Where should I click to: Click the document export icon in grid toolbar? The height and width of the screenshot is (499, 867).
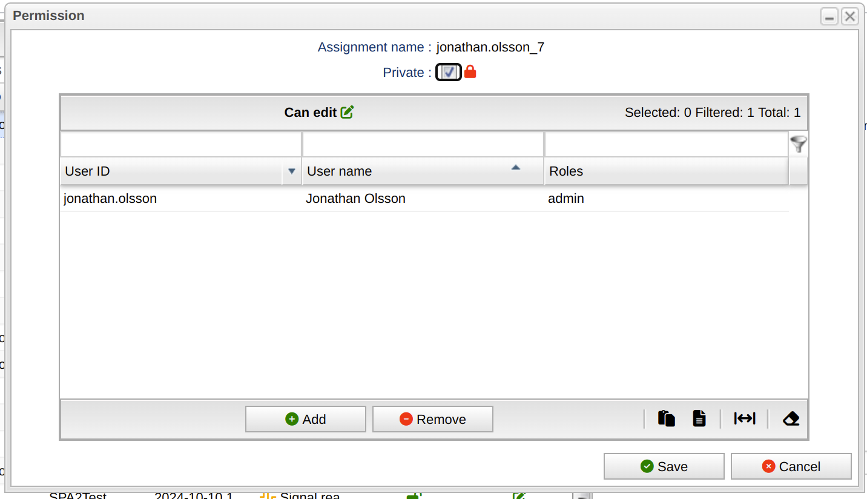[699, 418]
